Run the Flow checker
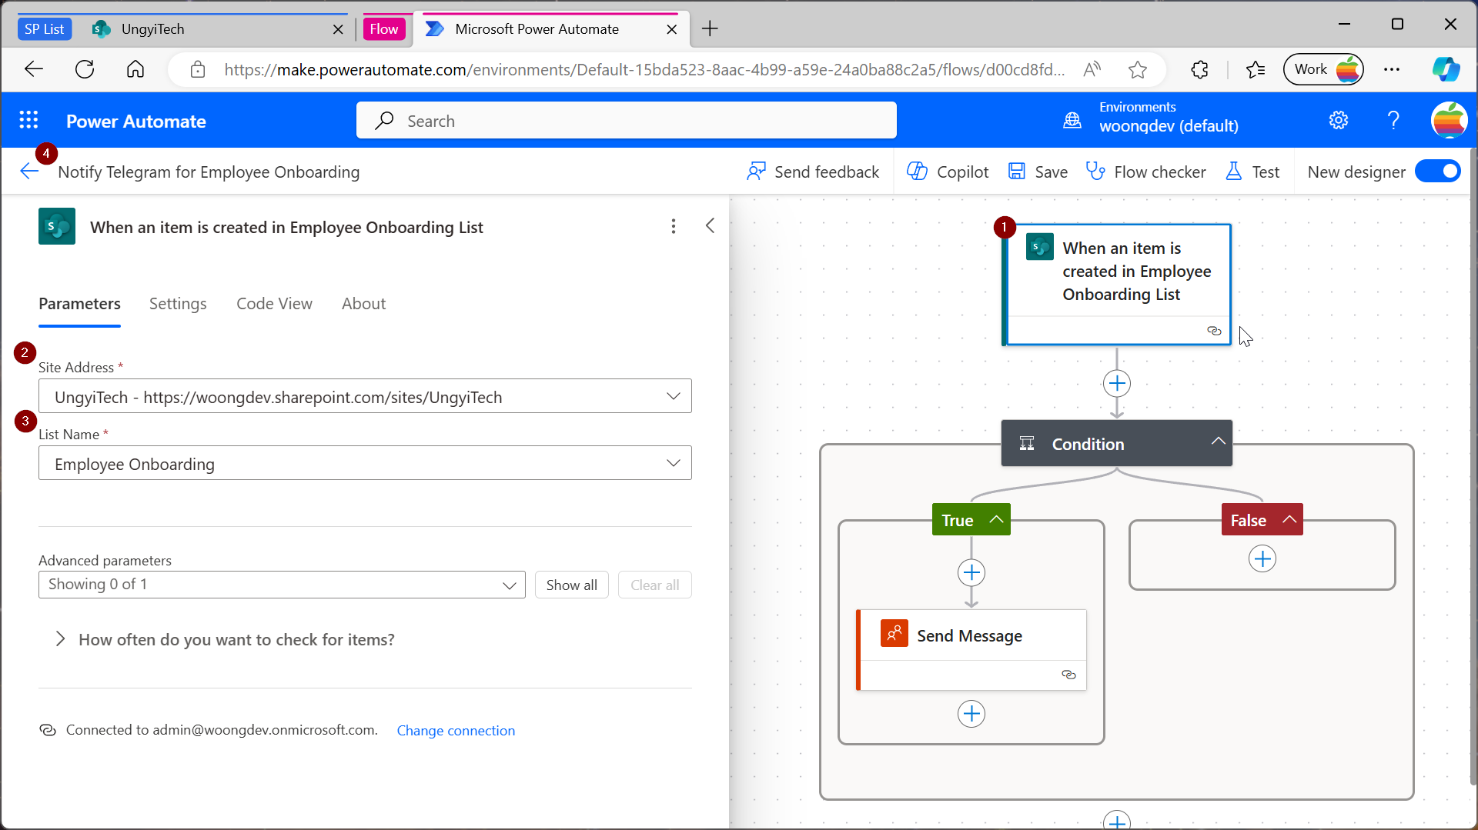Viewport: 1478px width, 830px height. (x=1145, y=171)
